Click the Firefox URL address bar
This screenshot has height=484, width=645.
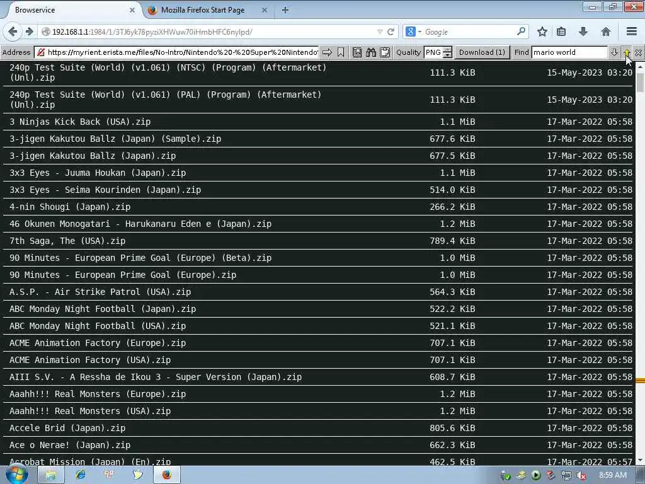[x=210, y=32]
